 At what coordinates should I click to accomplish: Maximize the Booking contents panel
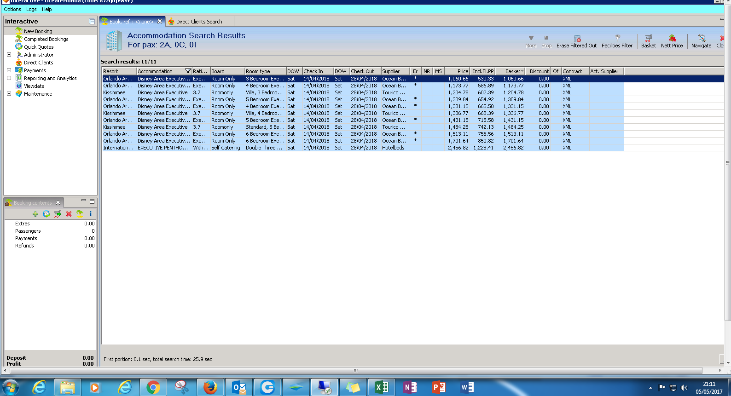[92, 201]
